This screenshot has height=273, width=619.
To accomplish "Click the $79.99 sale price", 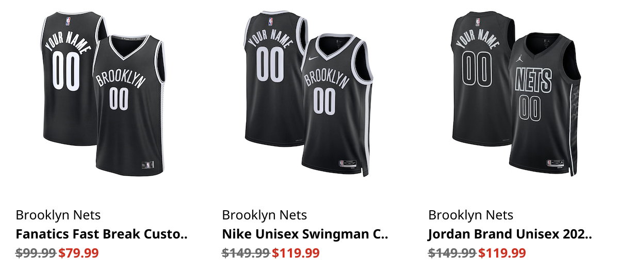I will [x=78, y=253].
